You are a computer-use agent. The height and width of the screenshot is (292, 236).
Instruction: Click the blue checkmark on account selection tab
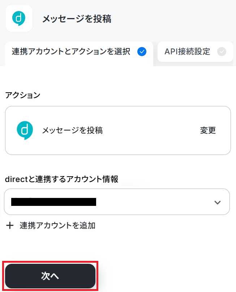pyautogui.click(x=142, y=52)
